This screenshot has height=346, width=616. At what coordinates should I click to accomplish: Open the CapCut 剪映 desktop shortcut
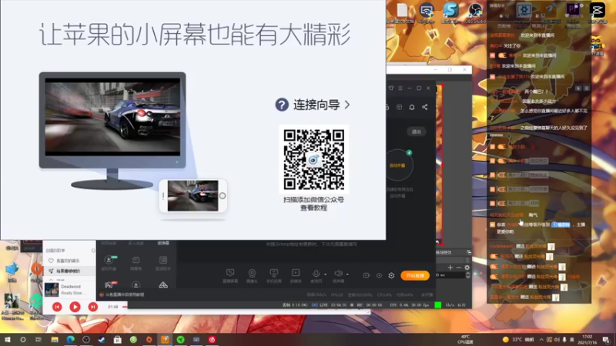598,12
